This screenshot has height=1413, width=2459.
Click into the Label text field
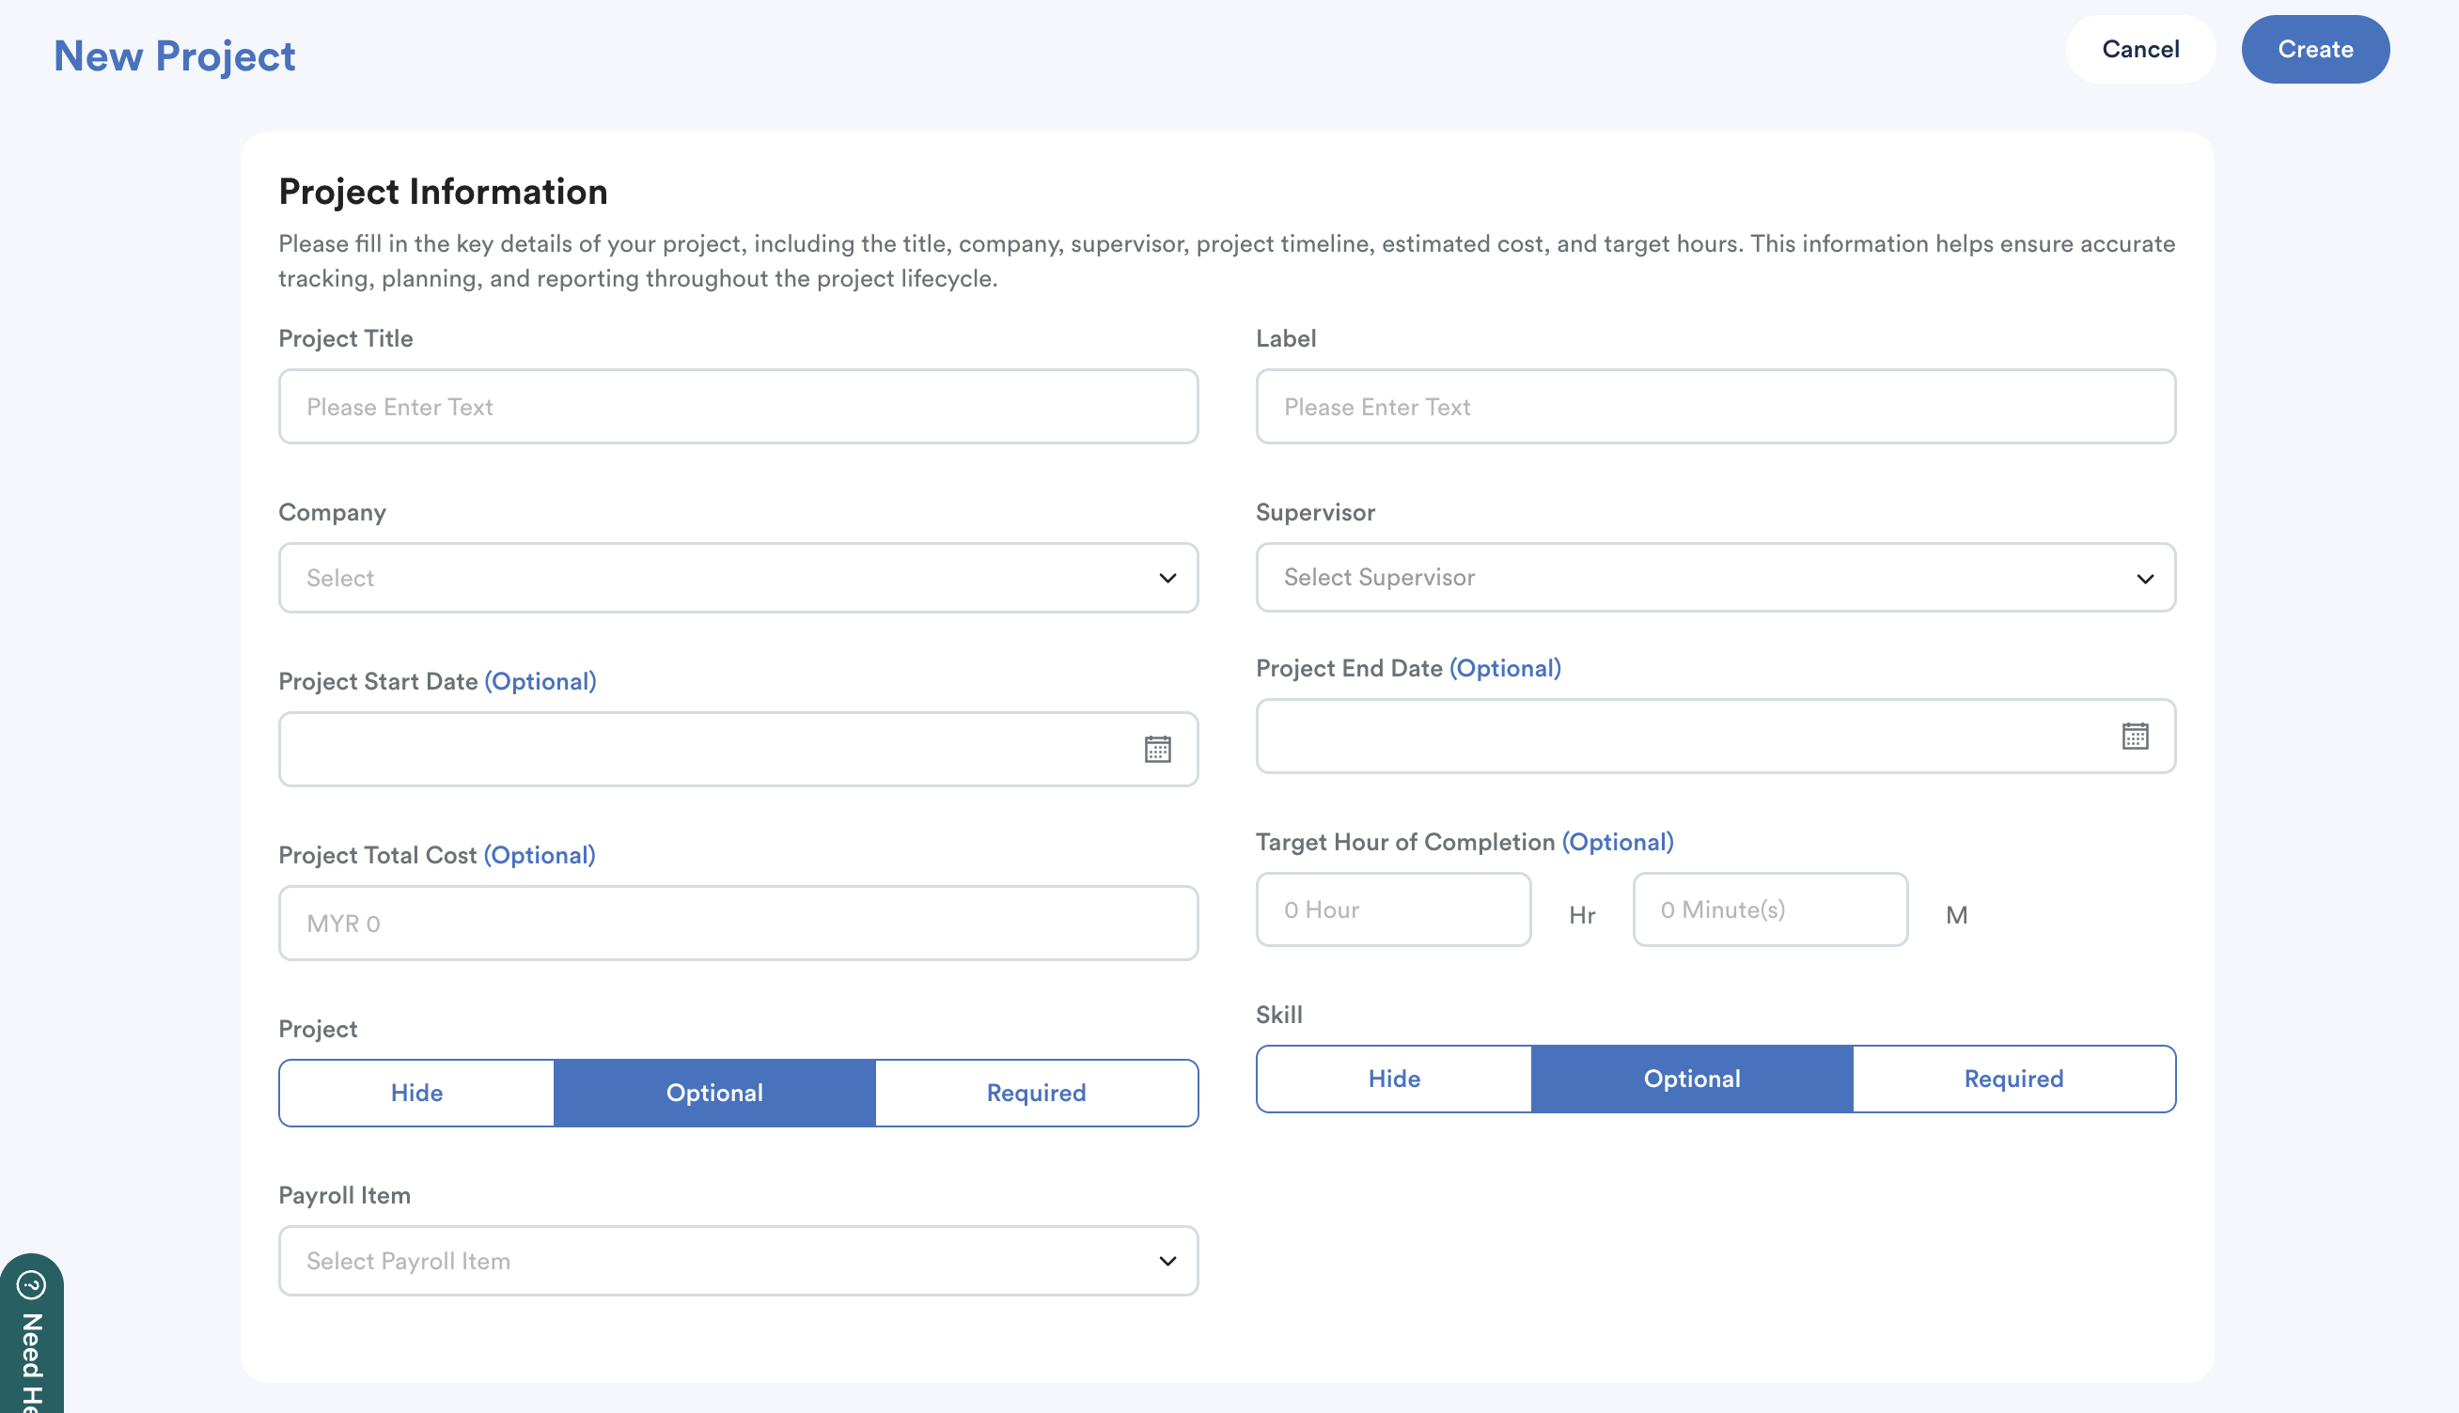pyautogui.click(x=1715, y=407)
